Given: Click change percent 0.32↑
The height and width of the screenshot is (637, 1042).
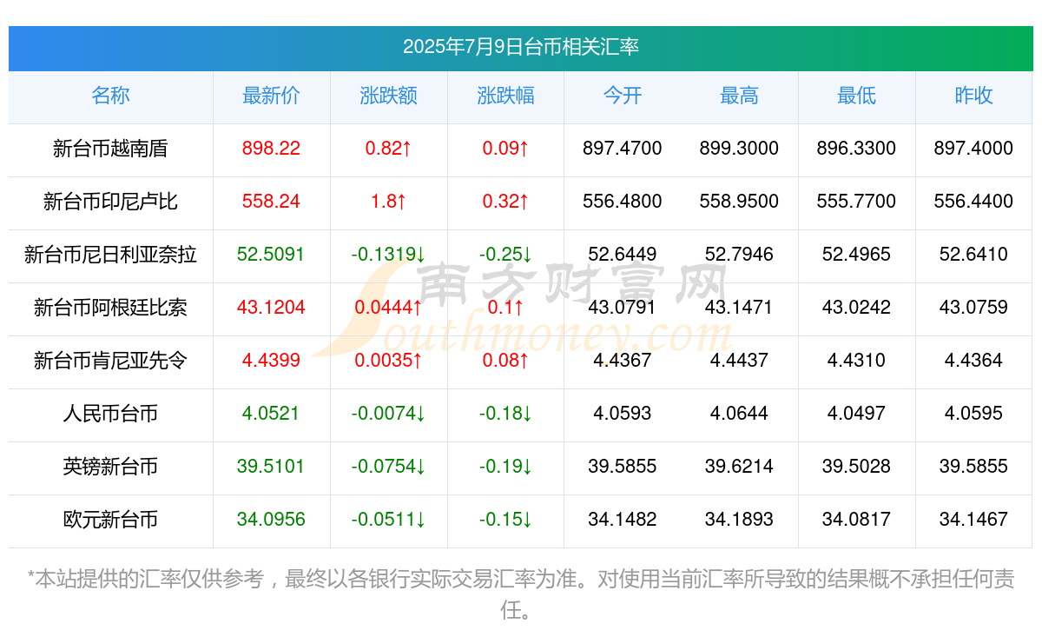Looking at the screenshot, I should point(505,202).
